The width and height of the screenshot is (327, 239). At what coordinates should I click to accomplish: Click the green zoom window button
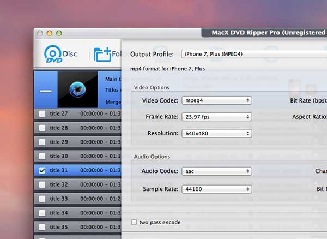(59, 33)
